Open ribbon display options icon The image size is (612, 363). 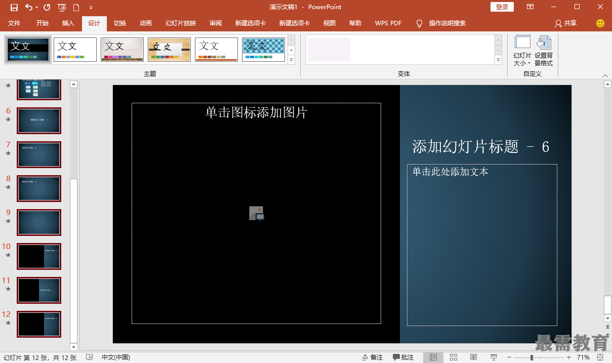pos(530,7)
